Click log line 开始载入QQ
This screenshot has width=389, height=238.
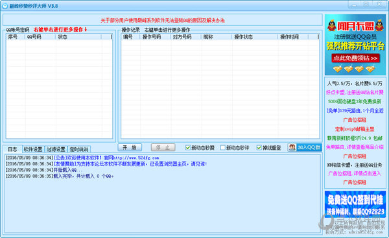[x=44, y=170]
